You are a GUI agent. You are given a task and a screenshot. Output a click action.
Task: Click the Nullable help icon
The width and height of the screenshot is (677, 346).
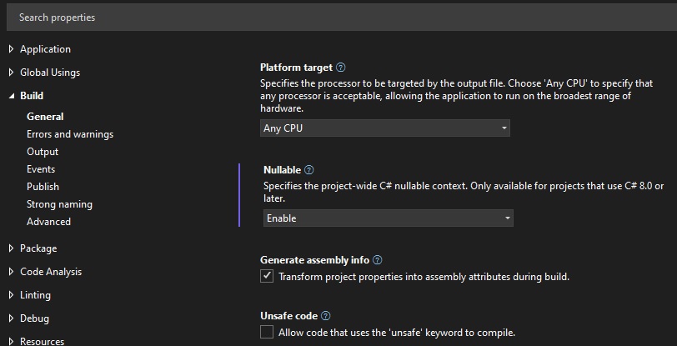pos(308,170)
